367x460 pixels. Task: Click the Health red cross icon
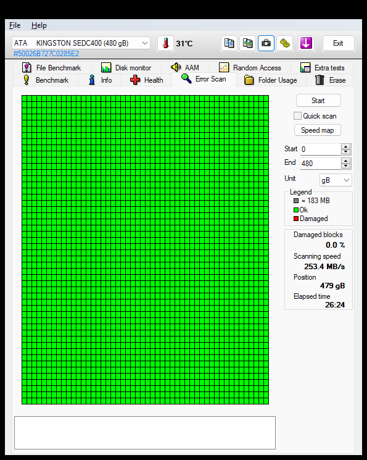pos(135,80)
